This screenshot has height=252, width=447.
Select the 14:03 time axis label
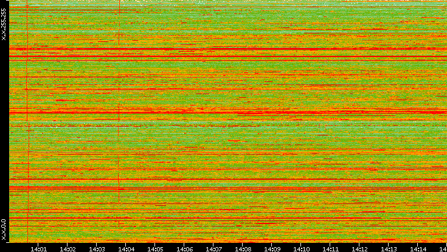point(97,249)
